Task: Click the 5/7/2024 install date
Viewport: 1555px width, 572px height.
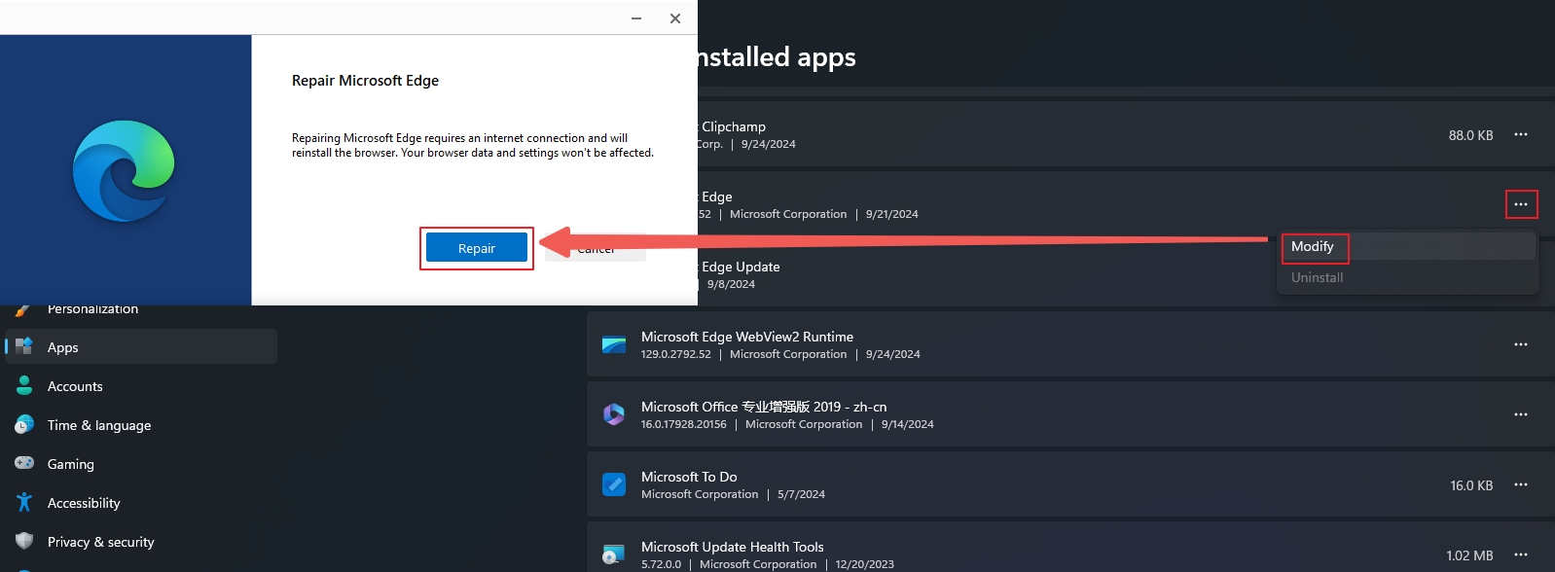Action: click(x=801, y=494)
